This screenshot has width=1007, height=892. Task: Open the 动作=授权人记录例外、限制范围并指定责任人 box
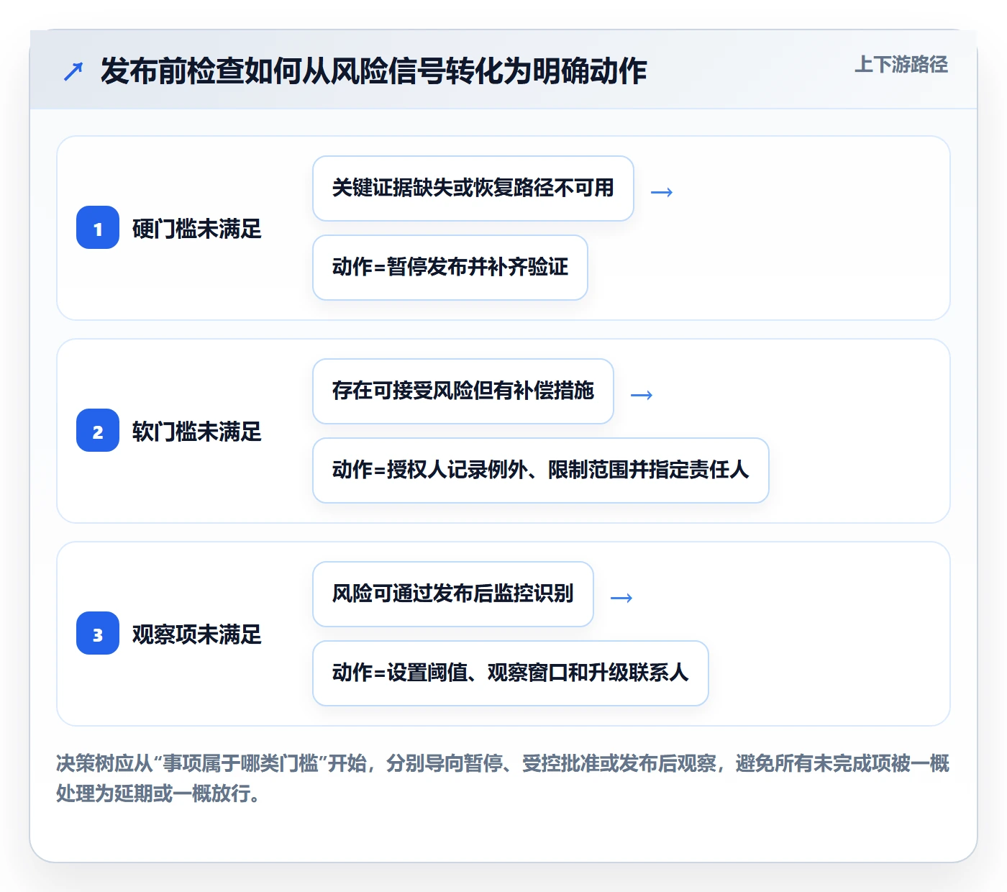(x=541, y=470)
